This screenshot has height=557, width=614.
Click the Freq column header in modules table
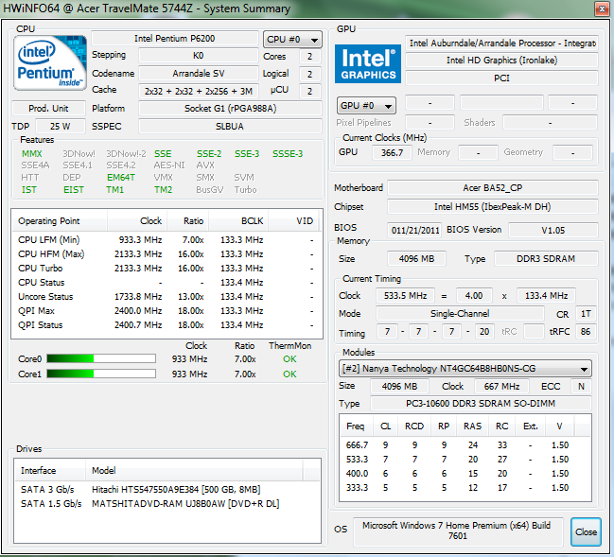pyautogui.click(x=356, y=426)
